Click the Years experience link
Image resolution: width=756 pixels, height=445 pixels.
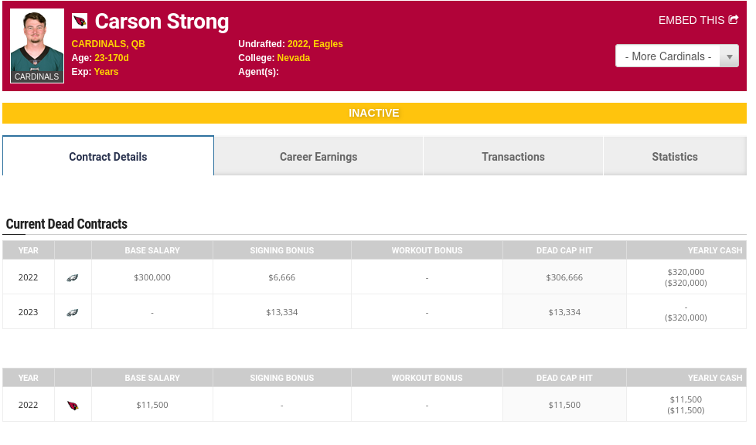click(x=107, y=72)
